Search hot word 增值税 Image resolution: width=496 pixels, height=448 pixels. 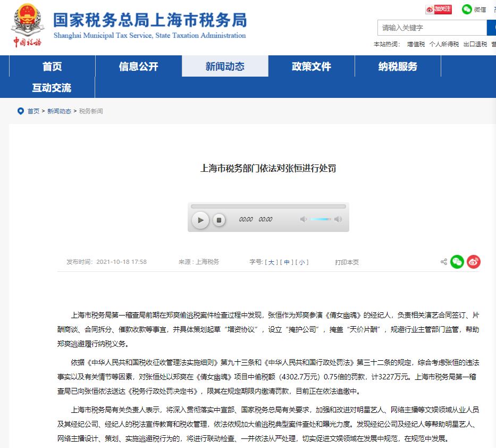click(416, 44)
